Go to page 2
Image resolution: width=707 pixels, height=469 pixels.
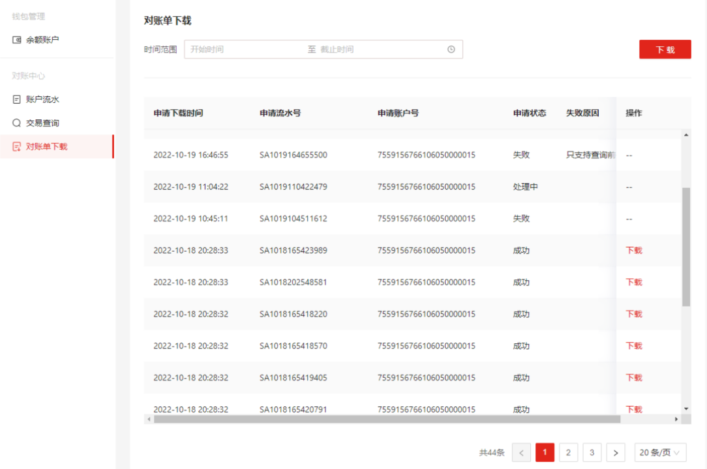(568, 452)
